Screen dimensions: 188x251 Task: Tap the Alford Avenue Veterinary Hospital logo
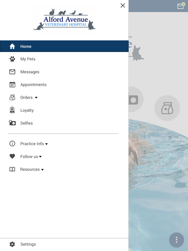[64, 19]
